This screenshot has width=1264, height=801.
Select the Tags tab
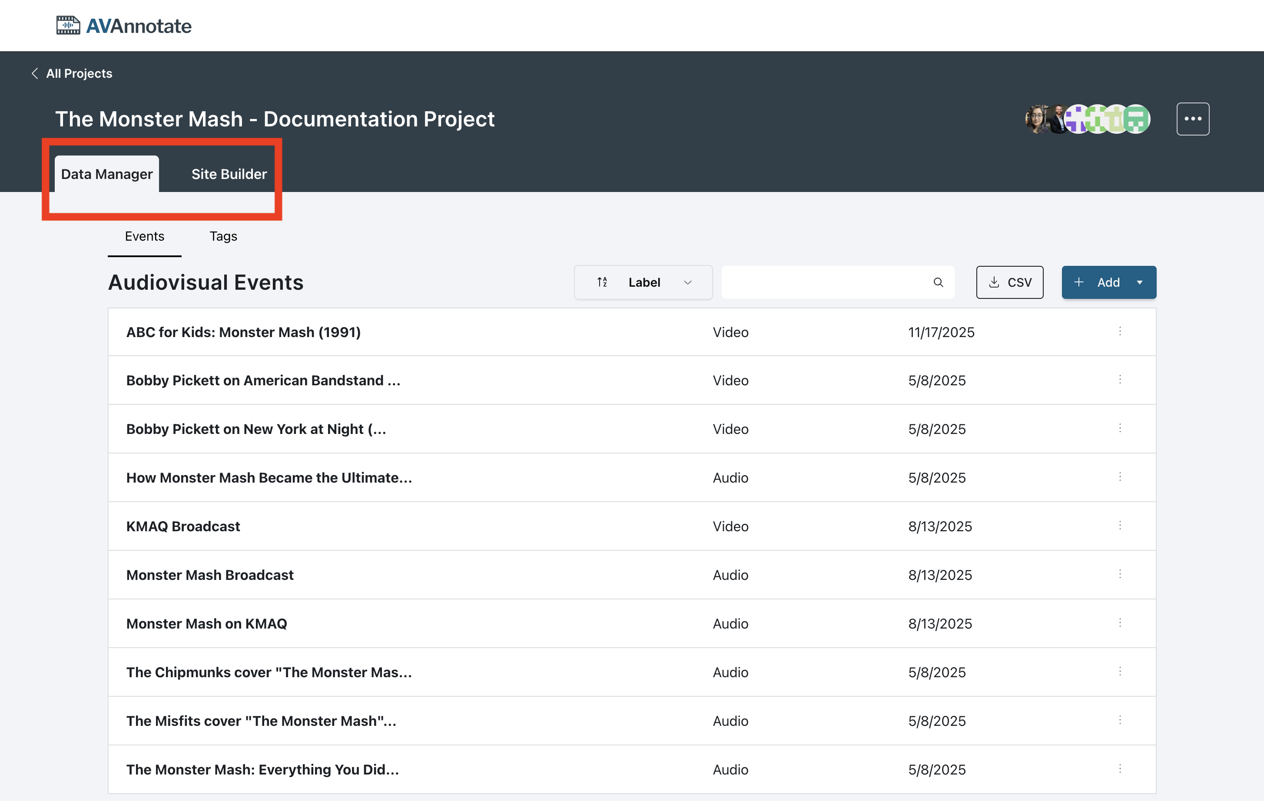point(223,236)
